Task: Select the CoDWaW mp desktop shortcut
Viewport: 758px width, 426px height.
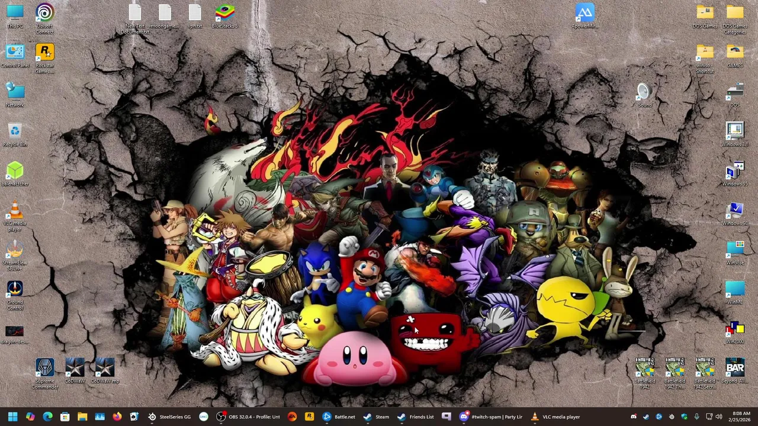Action: coord(105,372)
